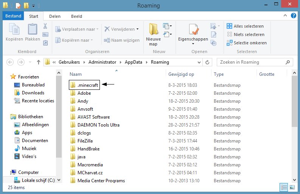Refresh the Roaming folder view
Viewport: 300px width, 194px height.
pos(207,62)
